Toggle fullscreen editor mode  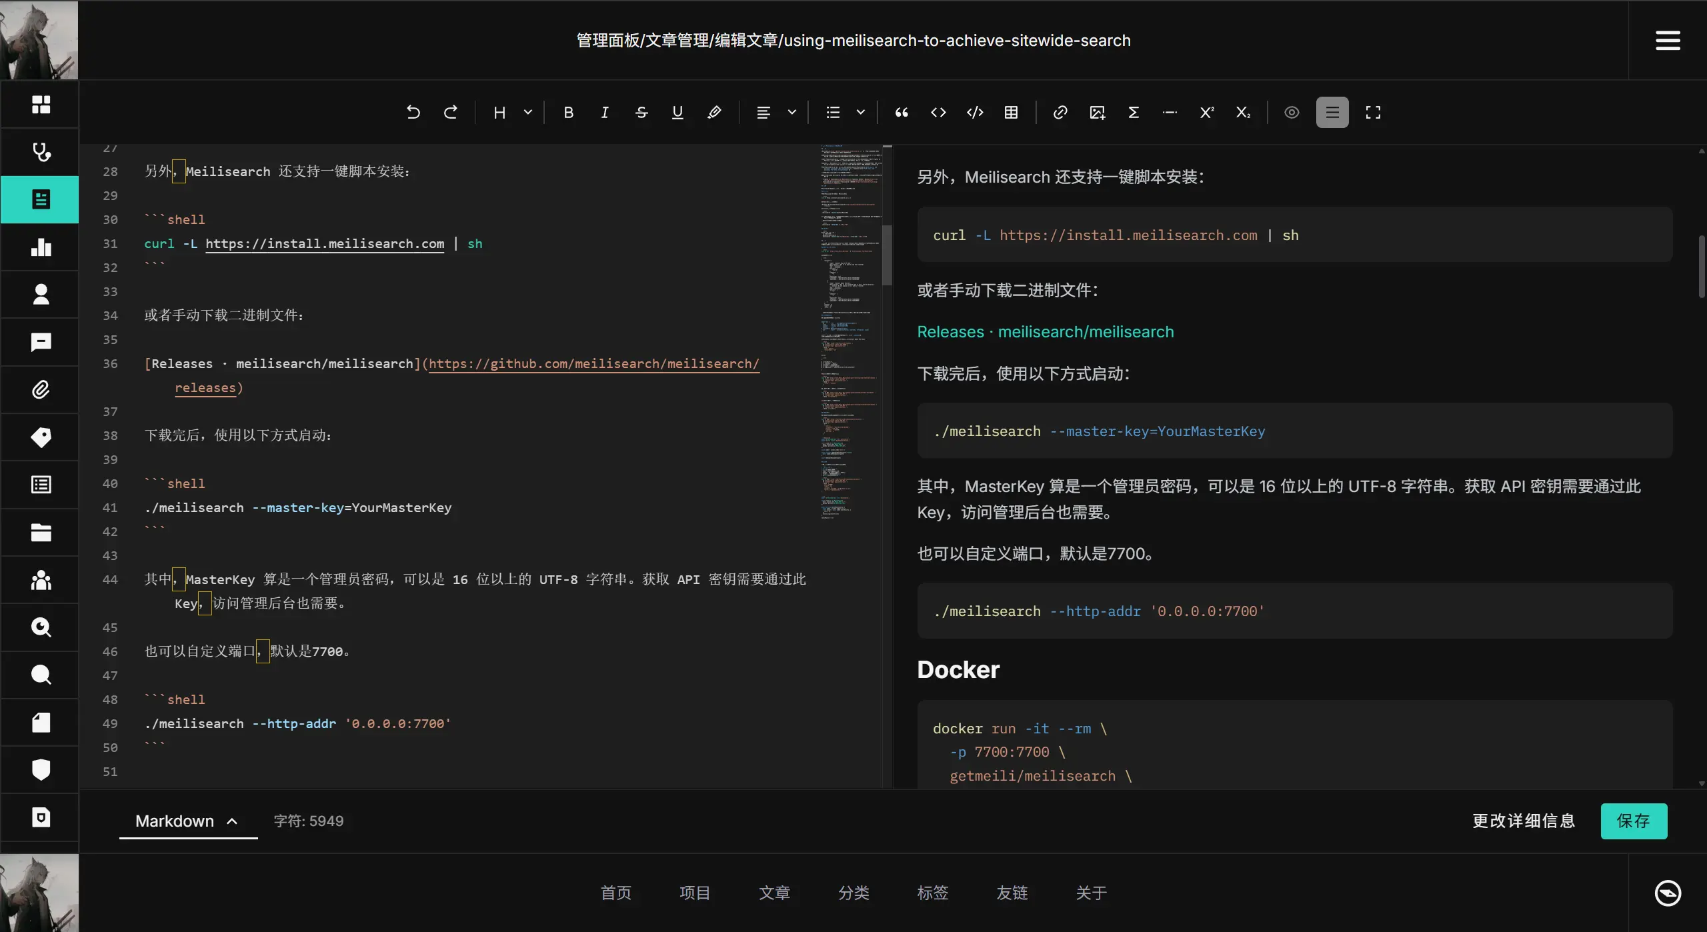point(1373,113)
